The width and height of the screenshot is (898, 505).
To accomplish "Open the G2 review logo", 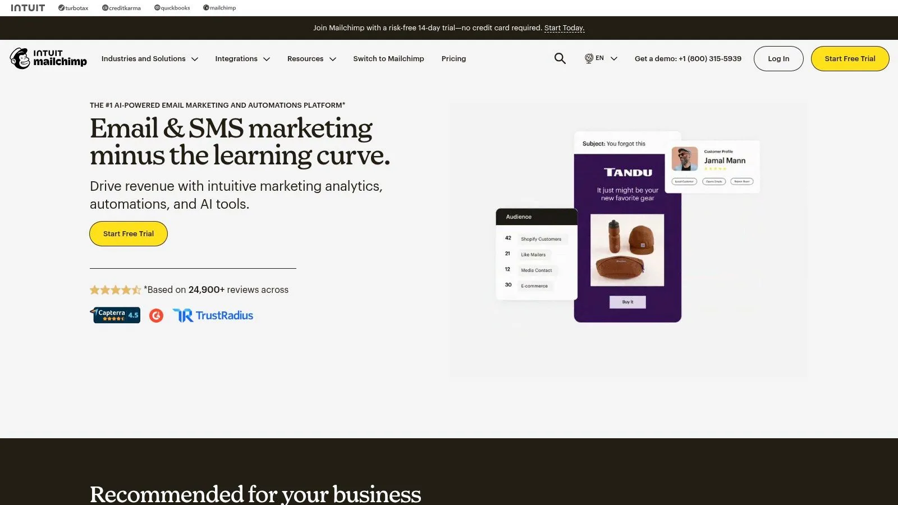I will 156,315.
